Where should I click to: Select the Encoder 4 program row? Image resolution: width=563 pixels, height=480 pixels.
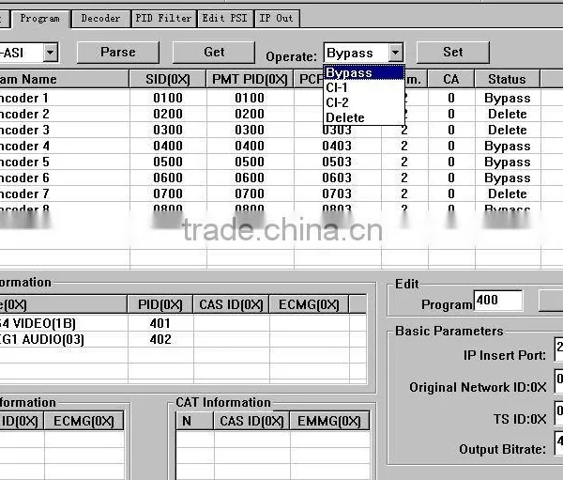tap(281, 146)
